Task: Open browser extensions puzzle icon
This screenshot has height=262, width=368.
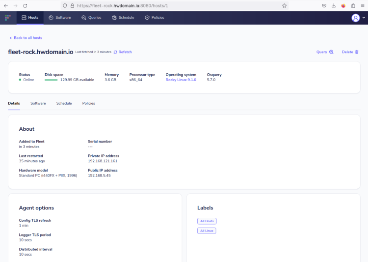Action: [x=353, y=5]
